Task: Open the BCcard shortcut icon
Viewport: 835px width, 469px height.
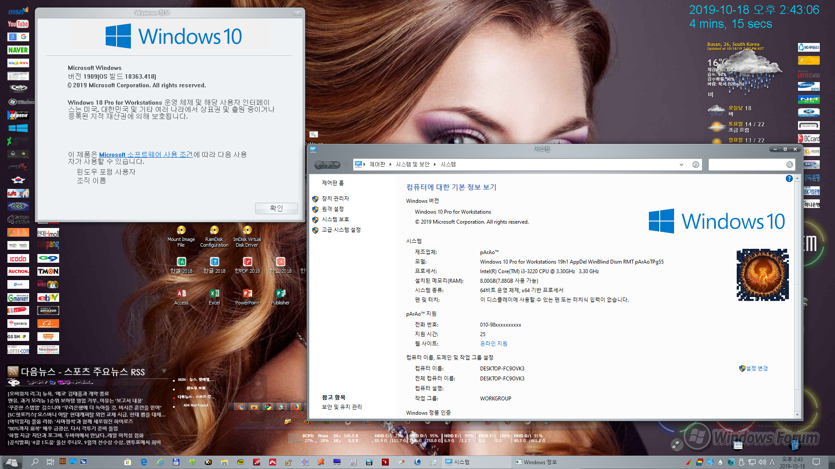Action: (x=808, y=139)
